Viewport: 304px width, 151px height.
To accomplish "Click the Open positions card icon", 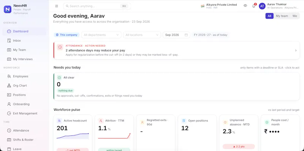I will click(184, 121).
